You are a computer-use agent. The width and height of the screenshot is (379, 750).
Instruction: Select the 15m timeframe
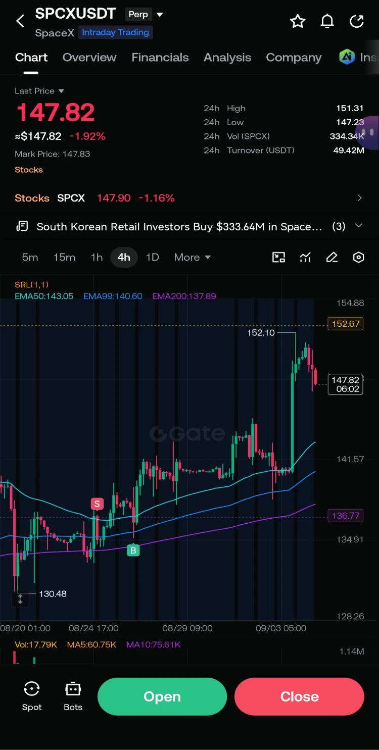point(64,258)
